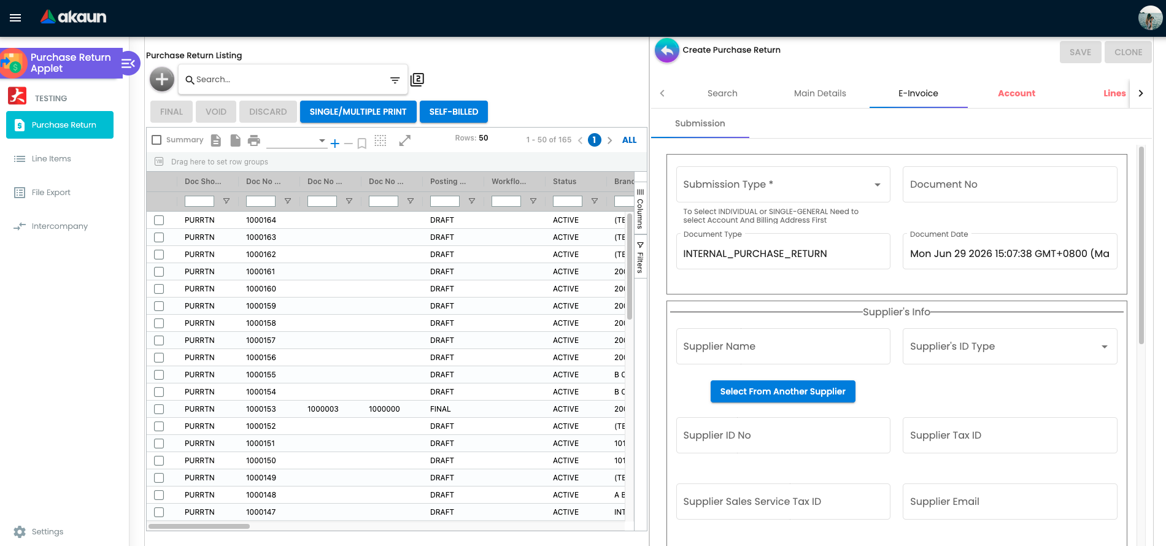Show ALL rows link
This screenshot has width=1166, height=546.
629,140
